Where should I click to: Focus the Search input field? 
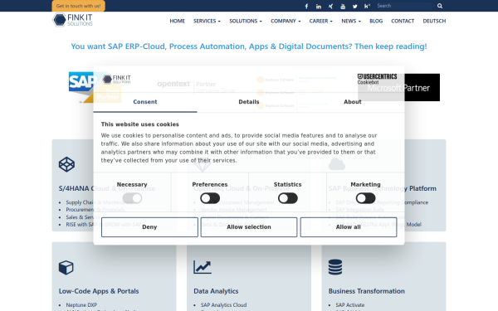(x=405, y=6)
